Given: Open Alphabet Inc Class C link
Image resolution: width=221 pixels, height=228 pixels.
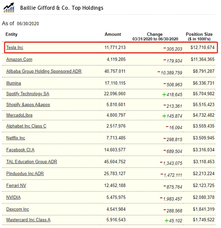Looking at the screenshot, I should tap(26, 126).
